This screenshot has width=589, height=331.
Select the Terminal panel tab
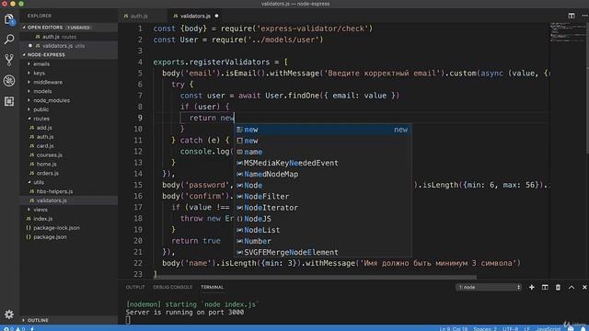pos(213,287)
